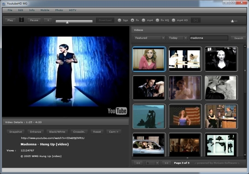
Task: Click the YouTube video URL link
Action: point(53,138)
